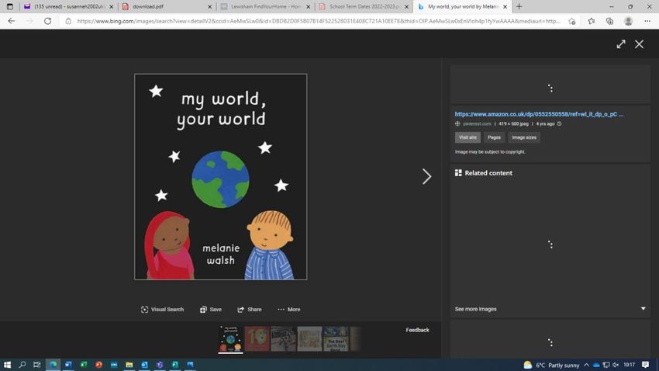Viewport: 659px width, 371px height.
Task: Open Task View on the taskbar
Action: point(37,365)
